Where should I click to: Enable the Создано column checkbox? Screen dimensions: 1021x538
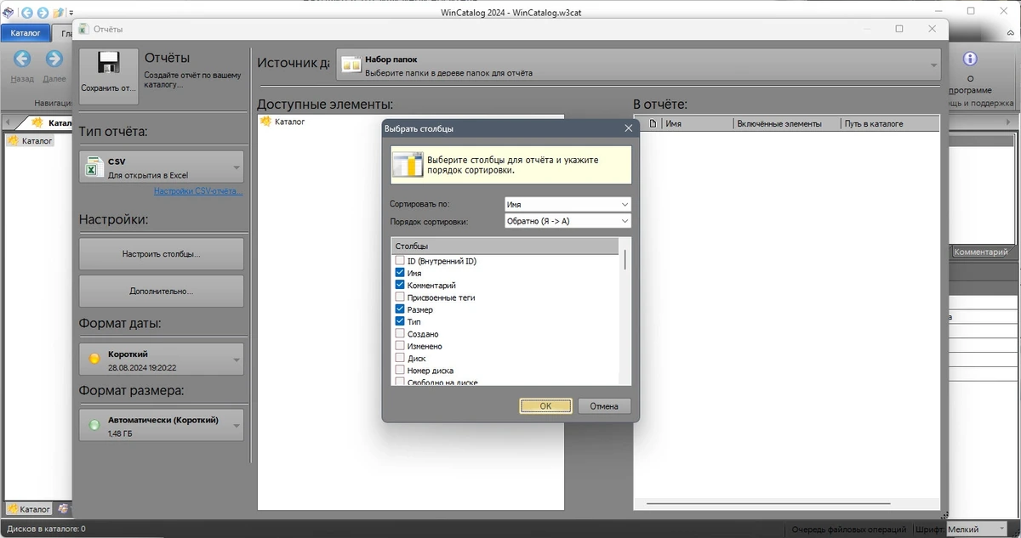pyautogui.click(x=400, y=334)
